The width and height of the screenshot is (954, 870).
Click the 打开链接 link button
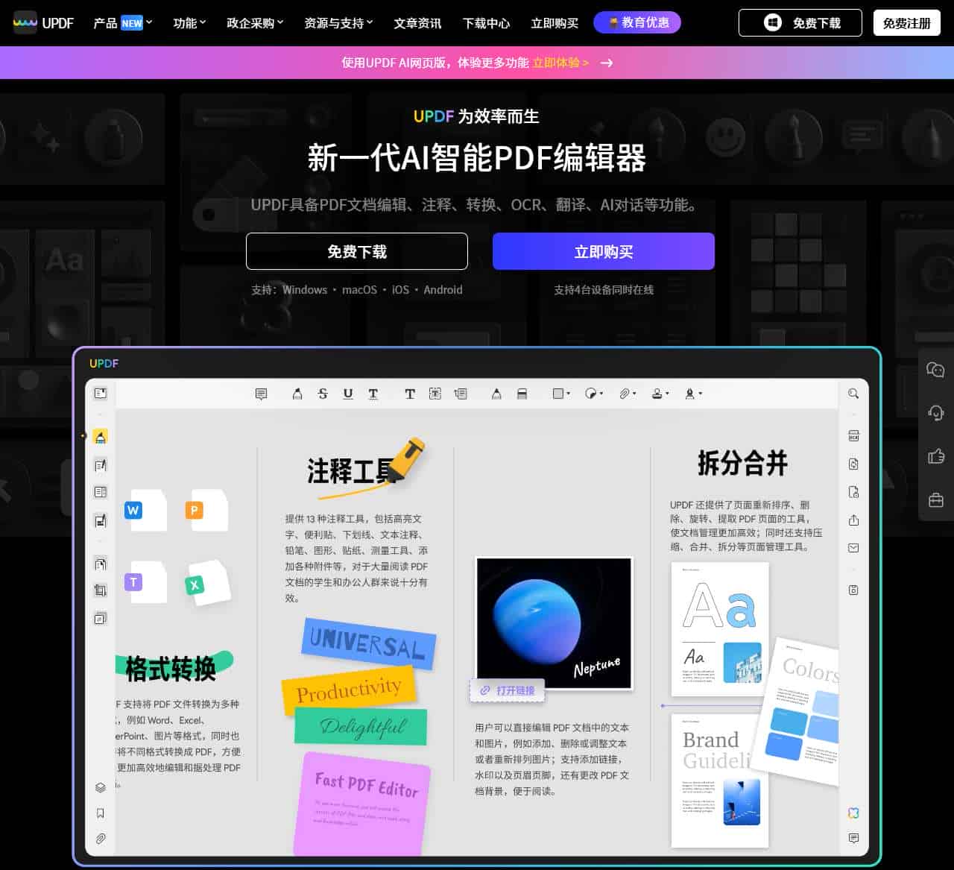[x=508, y=690]
